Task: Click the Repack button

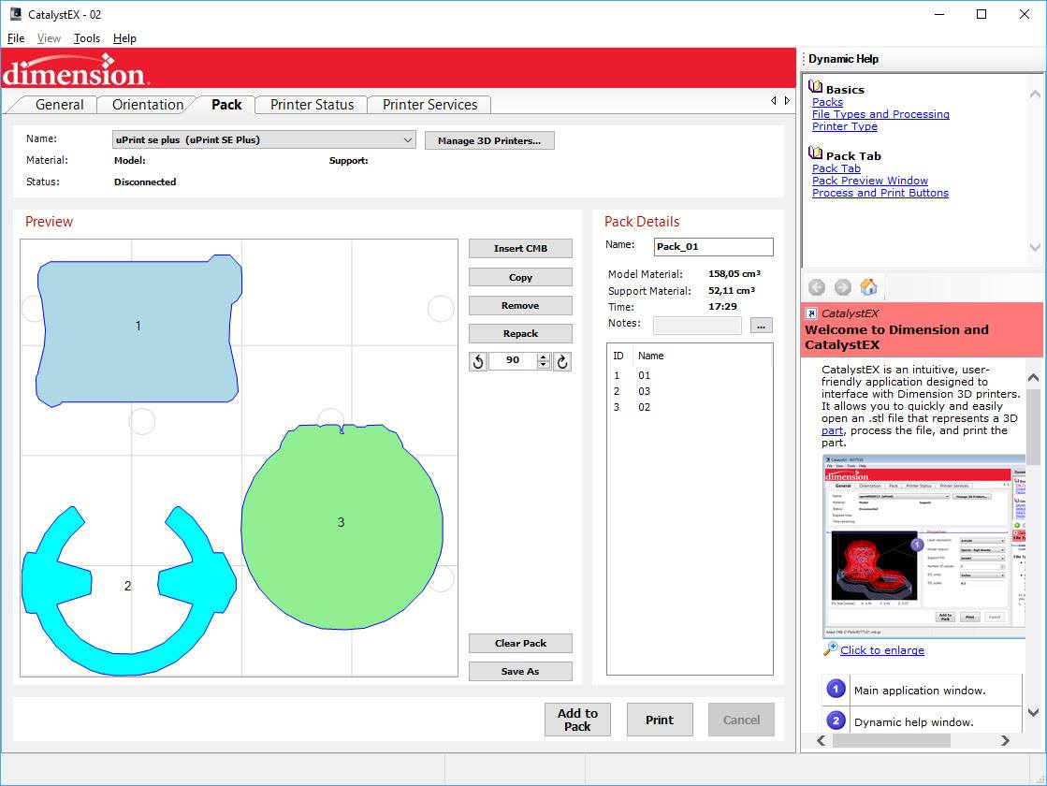Action: click(x=520, y=333)
